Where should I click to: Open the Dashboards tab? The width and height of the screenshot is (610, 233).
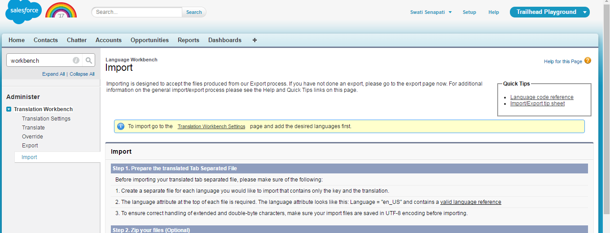point(225,40)
